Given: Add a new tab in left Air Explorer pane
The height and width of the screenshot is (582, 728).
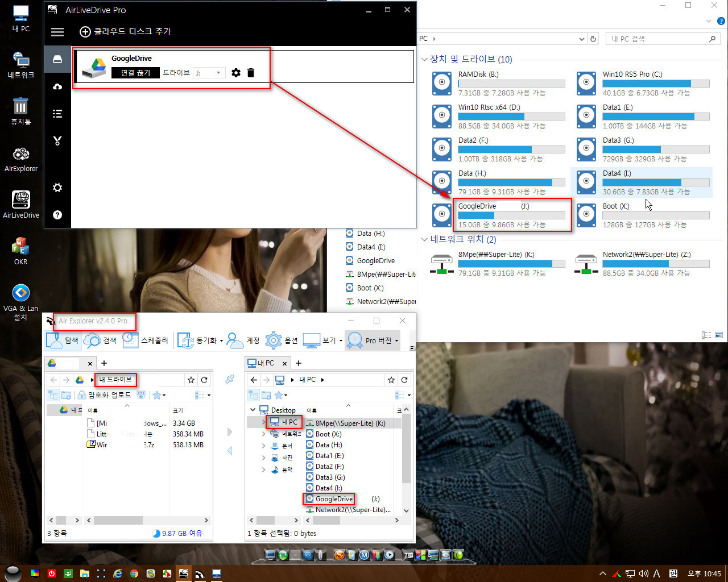Looking at the screenshot, I should tap(104, 363).
